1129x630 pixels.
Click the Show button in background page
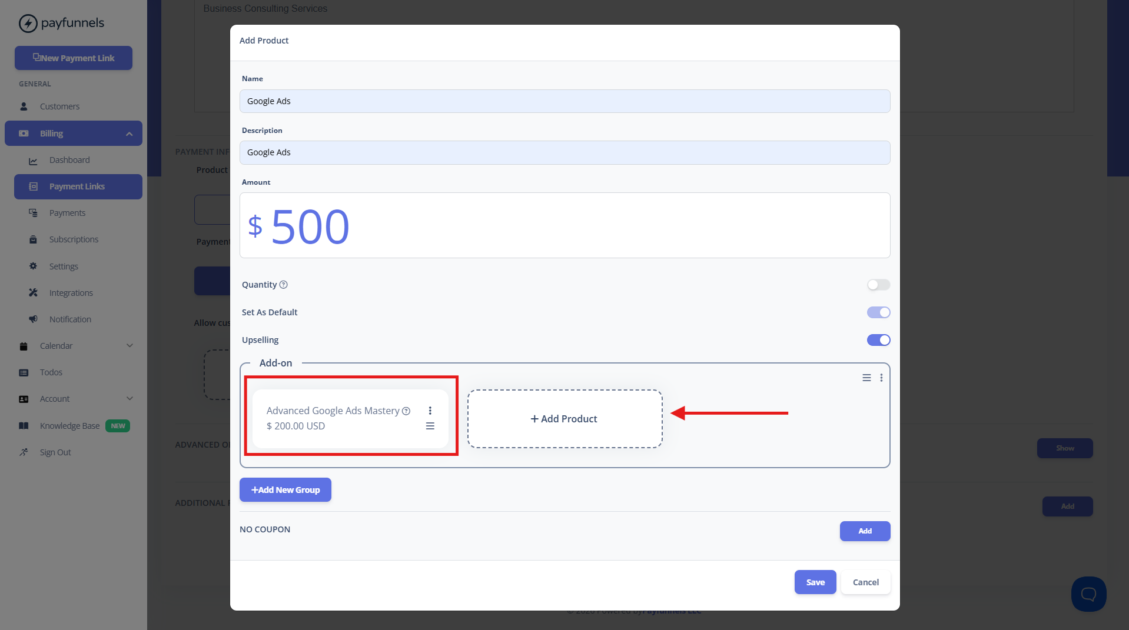tap(1065, 448)
